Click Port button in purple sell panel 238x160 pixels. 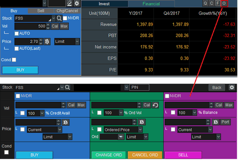tap(225, 122)
